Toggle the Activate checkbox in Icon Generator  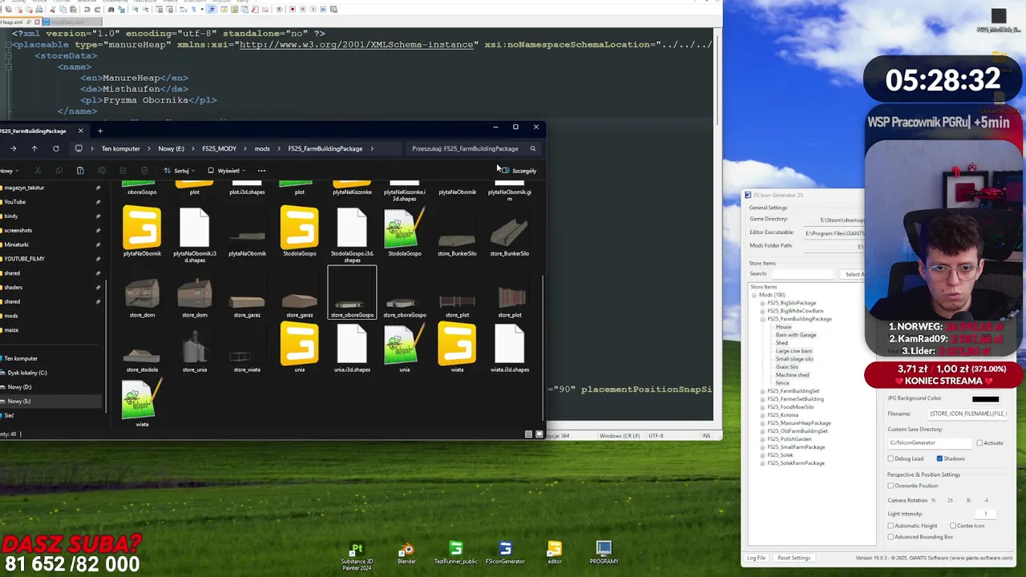980,443
